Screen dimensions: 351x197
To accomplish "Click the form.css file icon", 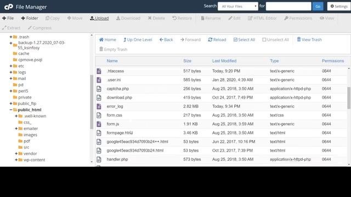I will coord(99,115).
